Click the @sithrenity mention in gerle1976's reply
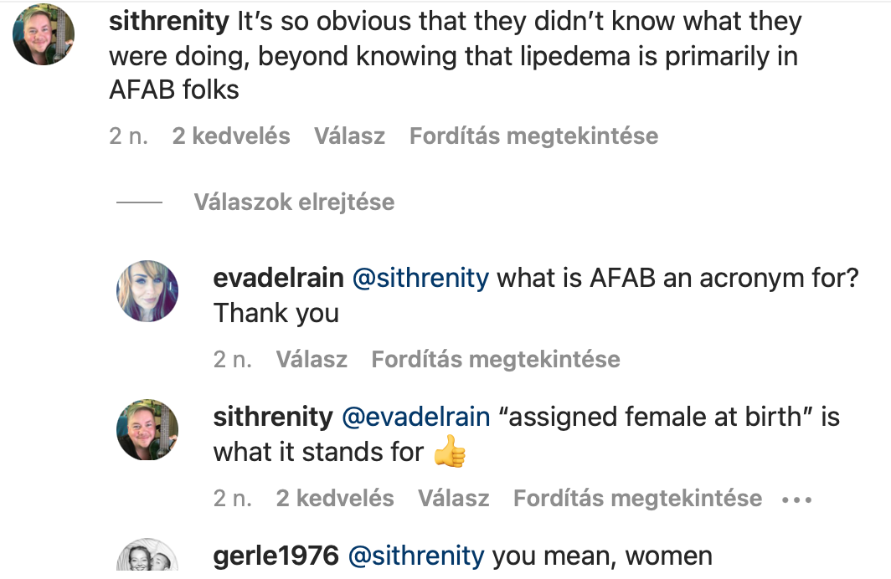Screen dimensions: 891x579 [x=416, y=555]
